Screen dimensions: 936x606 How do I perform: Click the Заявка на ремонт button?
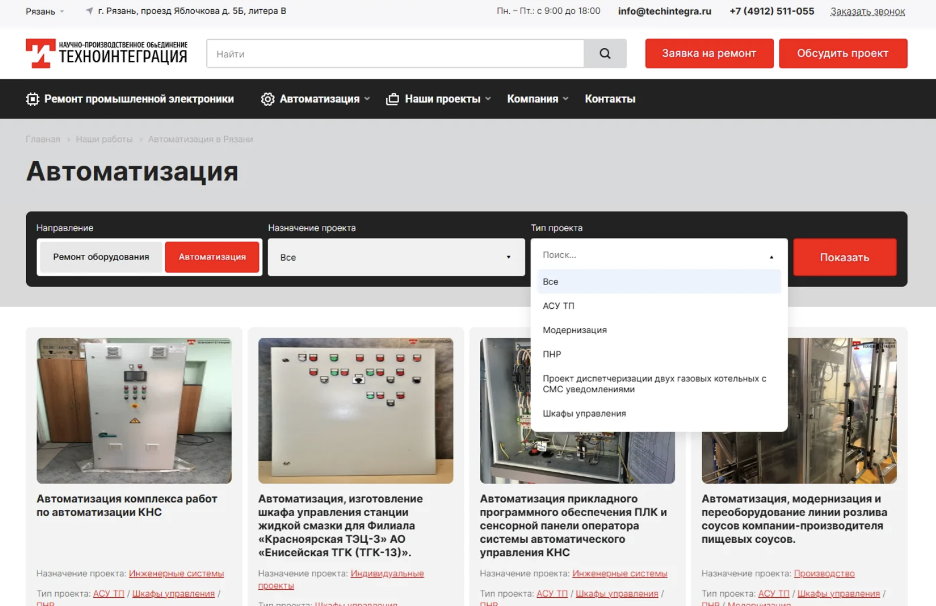click(x=708, y=53)
